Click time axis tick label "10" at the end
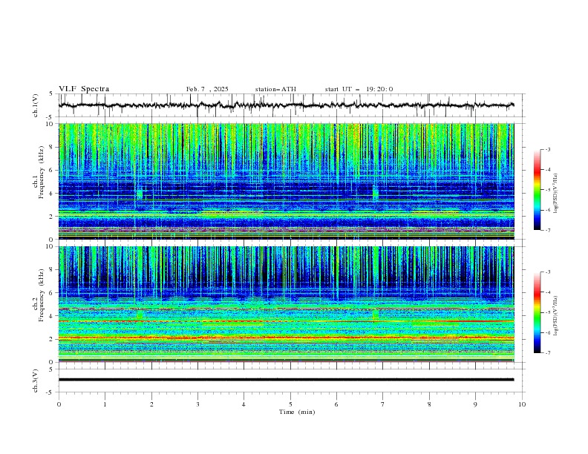588x454 pixels. click(x=522, y=404)
